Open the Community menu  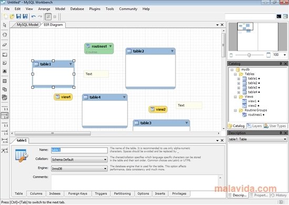pos(128,9)
